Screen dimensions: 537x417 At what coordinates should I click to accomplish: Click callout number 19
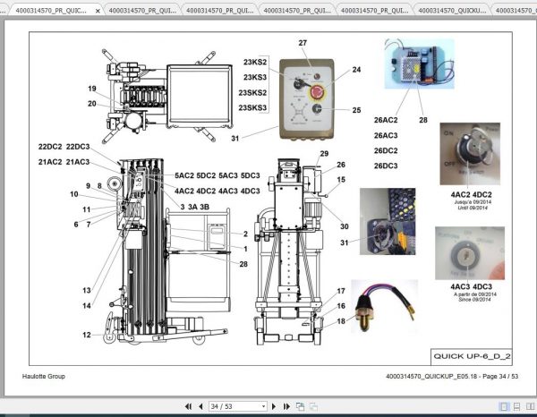click(x=92, y=89)
